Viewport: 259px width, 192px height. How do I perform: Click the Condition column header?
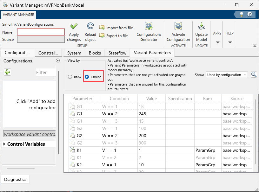(119, 99)
